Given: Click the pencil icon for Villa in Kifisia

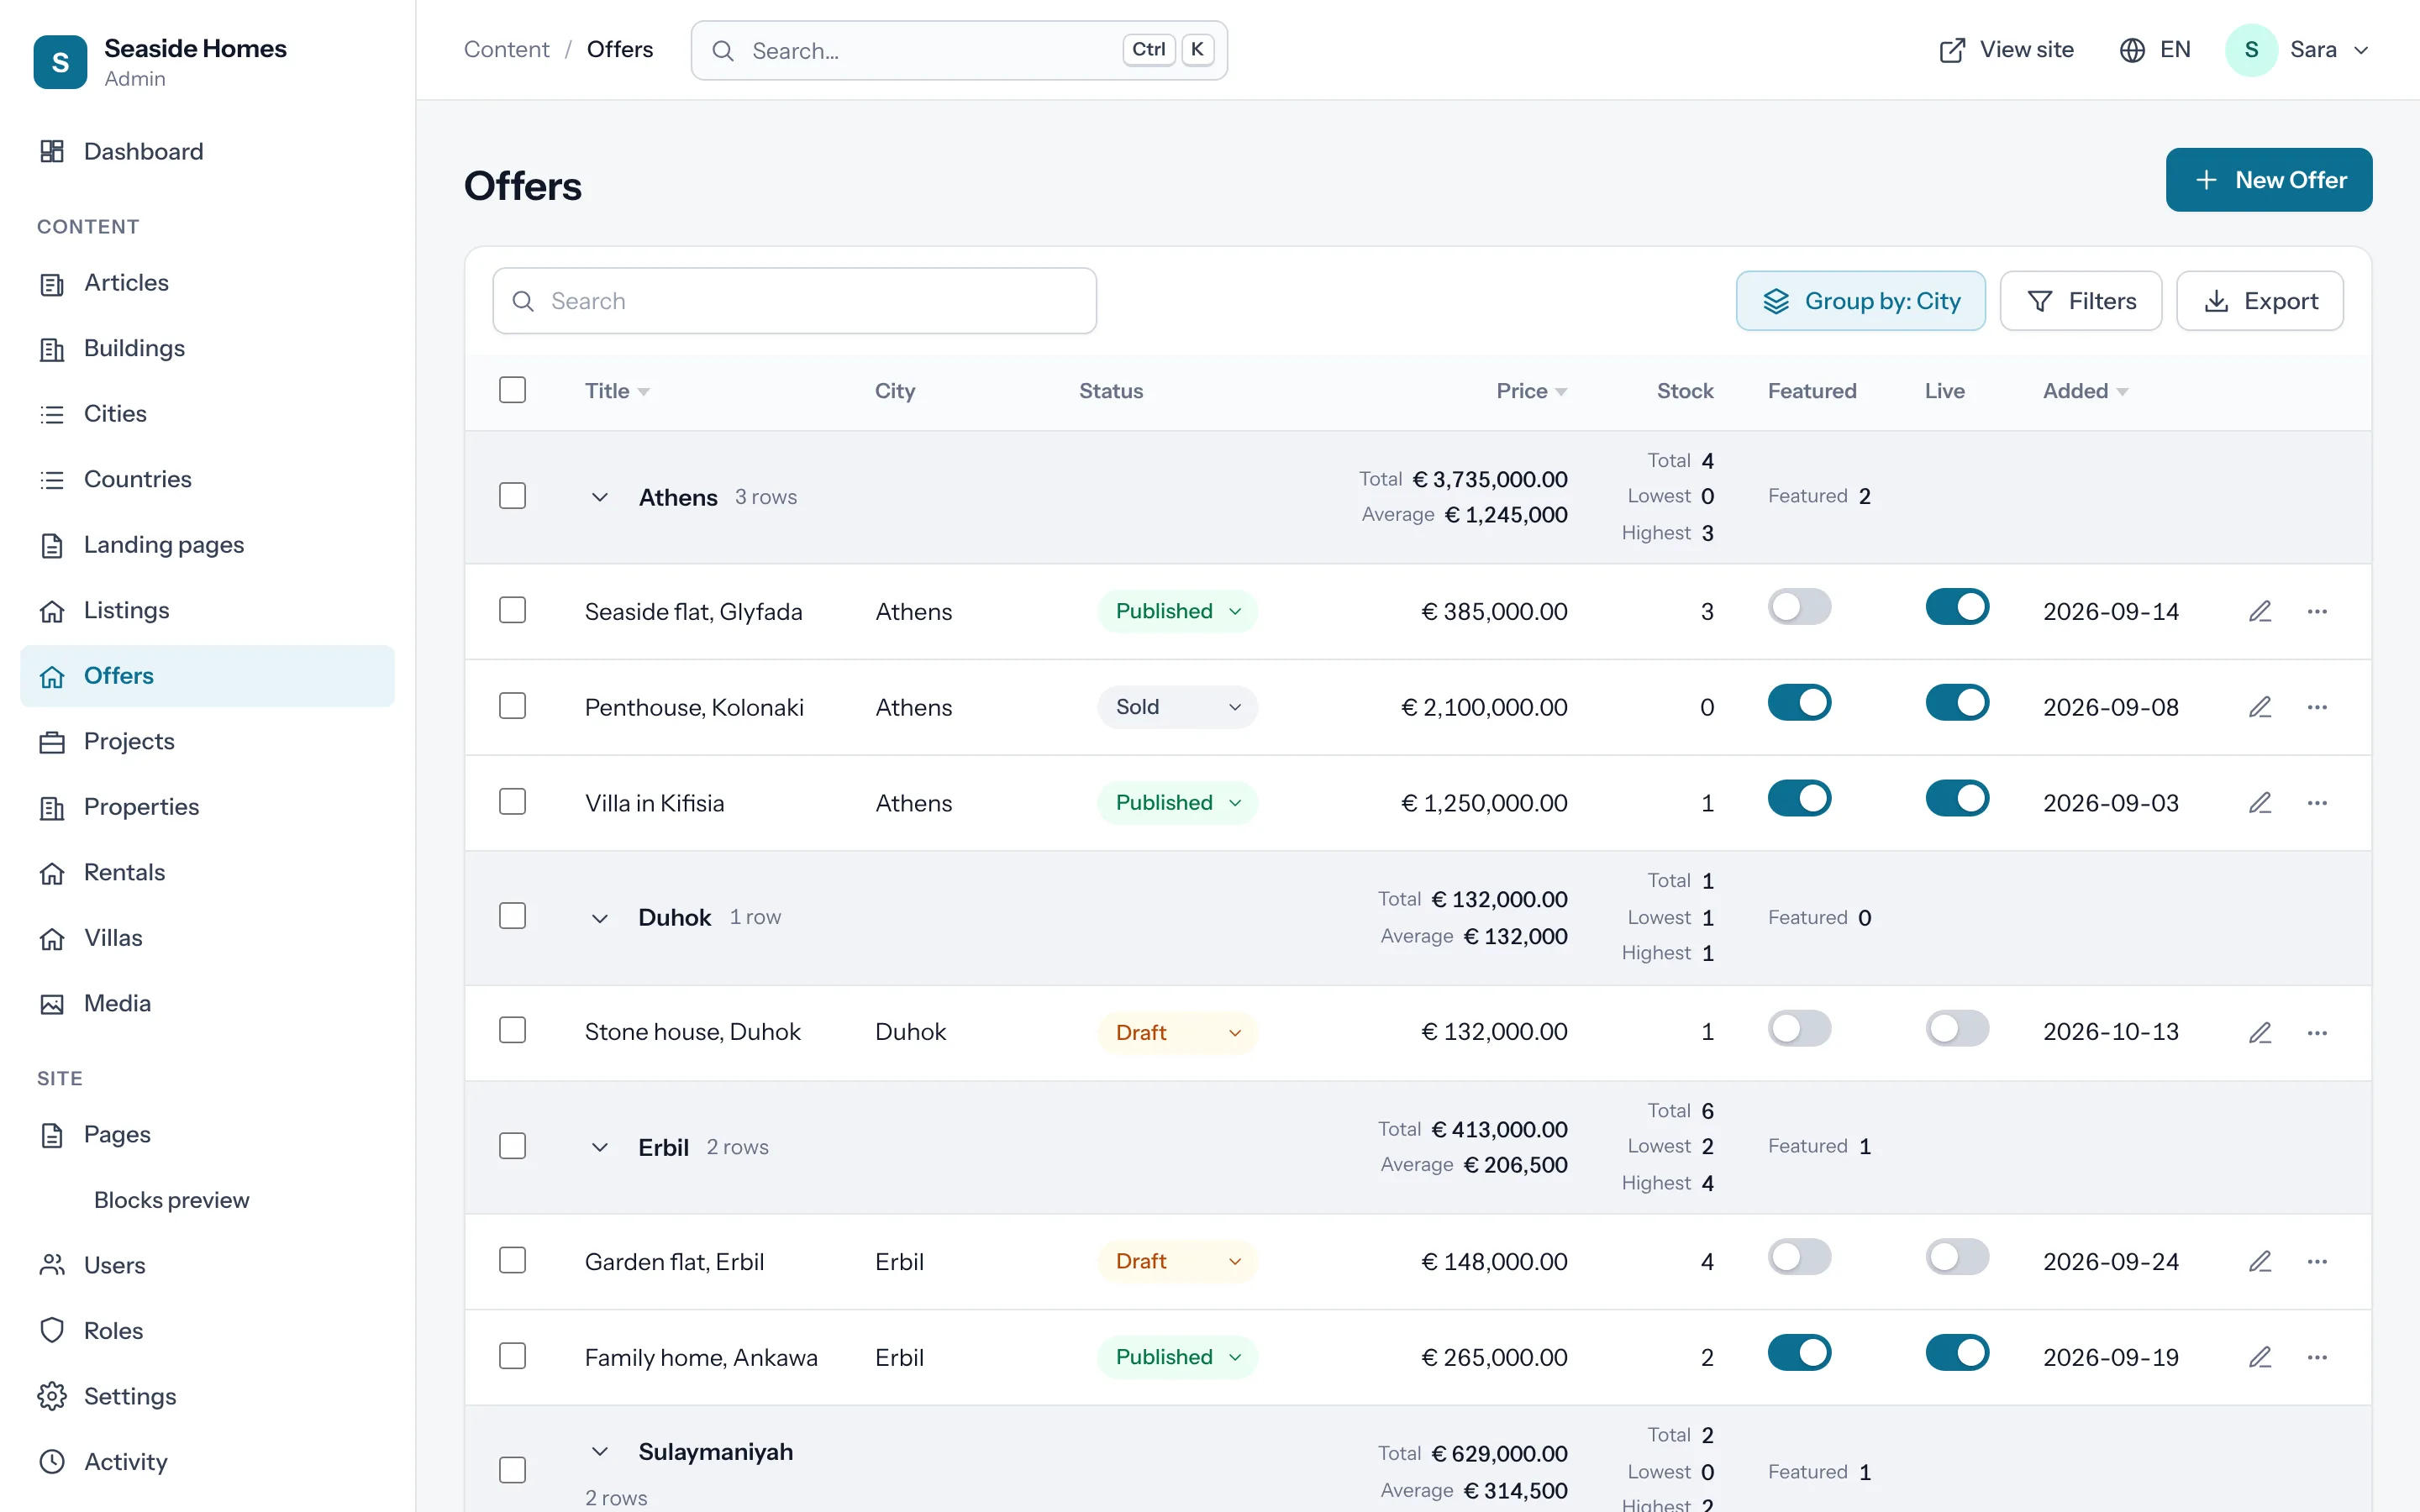Looking at the screenshot, I should click(x=2260, y=803).
